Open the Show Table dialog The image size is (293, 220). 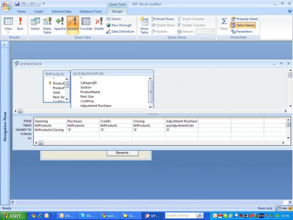(x=144, y=25)
